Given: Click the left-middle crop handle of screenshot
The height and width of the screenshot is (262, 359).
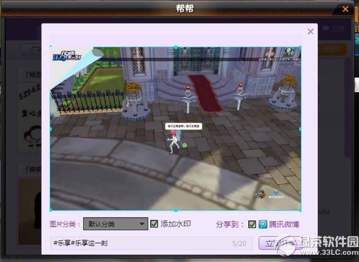Looking at the screenshot, I should 51,129.
